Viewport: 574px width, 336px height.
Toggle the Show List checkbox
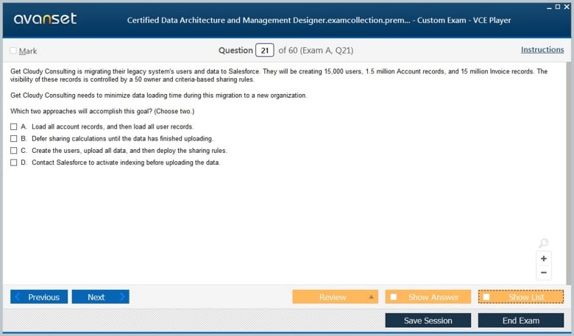[486, 297]
